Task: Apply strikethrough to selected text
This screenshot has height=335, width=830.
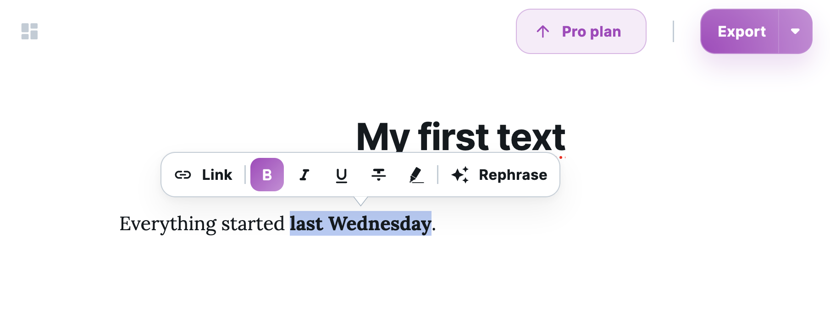Action: [379, 174]
